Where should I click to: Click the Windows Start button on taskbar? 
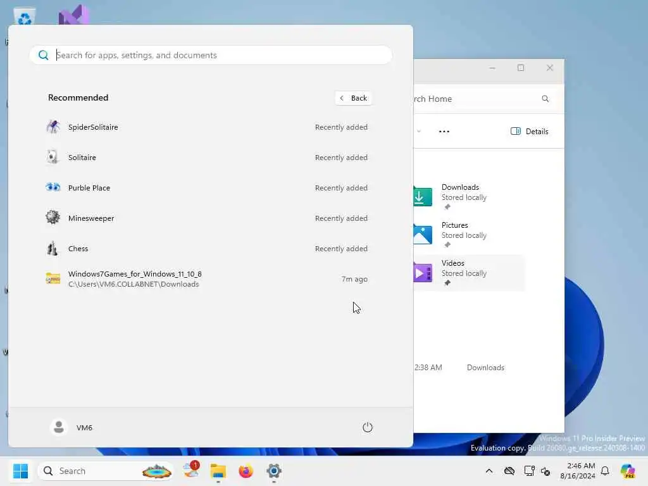[21, 471]
